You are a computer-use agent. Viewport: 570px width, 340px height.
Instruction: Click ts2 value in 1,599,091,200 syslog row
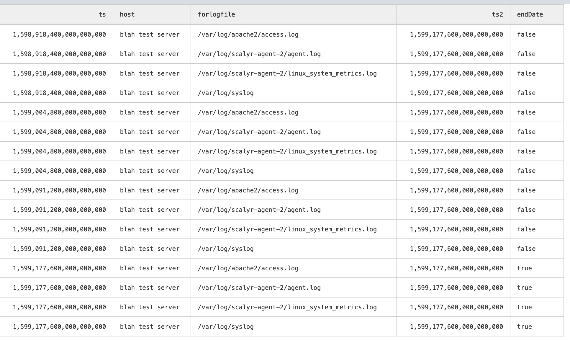[x=456, y=249]
